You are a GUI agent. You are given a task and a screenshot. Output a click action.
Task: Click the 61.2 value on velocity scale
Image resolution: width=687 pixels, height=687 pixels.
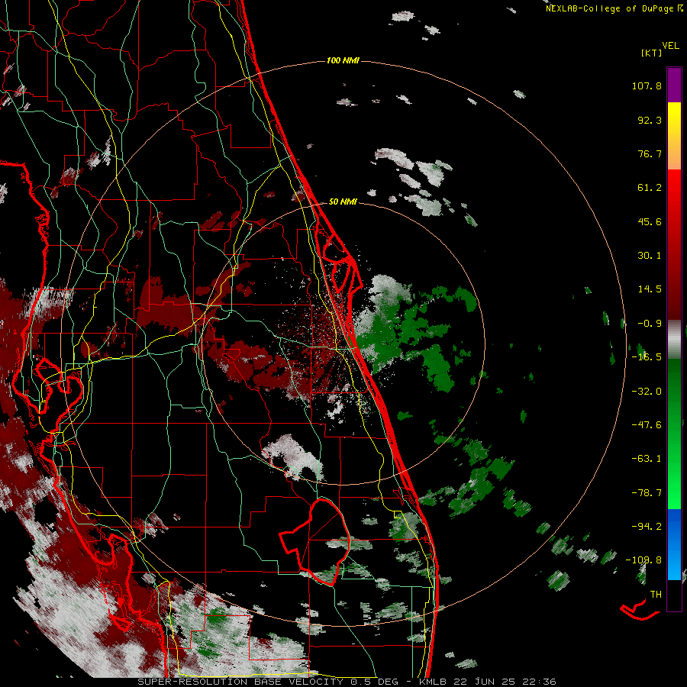[650, 188]
